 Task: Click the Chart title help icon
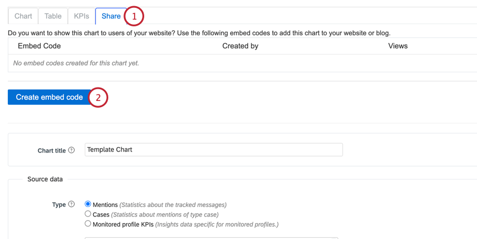[71, 150]
